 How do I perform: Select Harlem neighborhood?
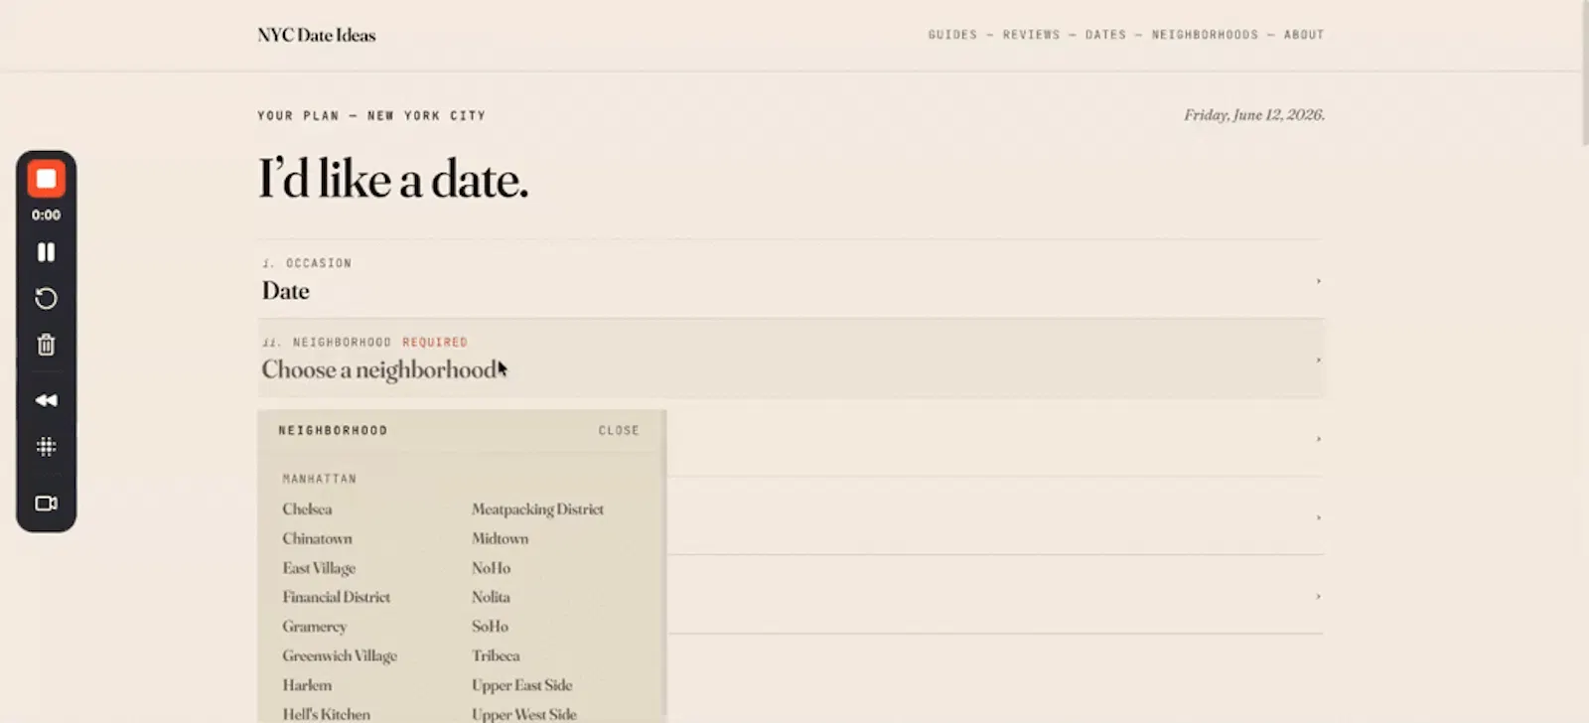[307, 685]
